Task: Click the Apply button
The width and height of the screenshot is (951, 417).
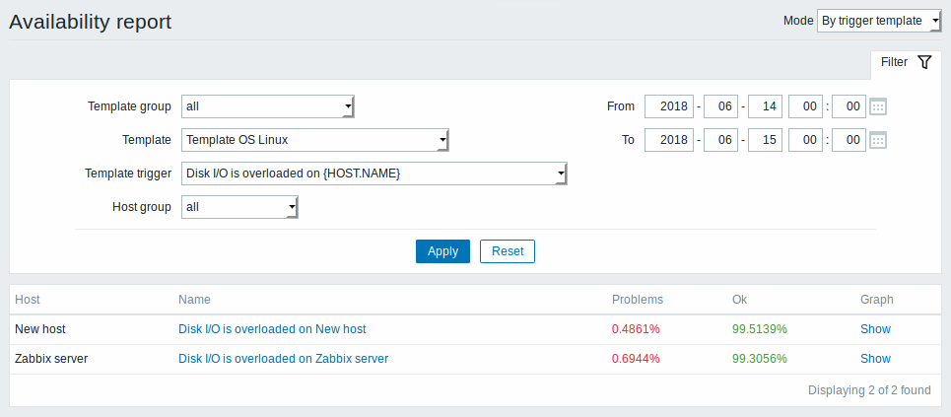Action: point(442,251)
